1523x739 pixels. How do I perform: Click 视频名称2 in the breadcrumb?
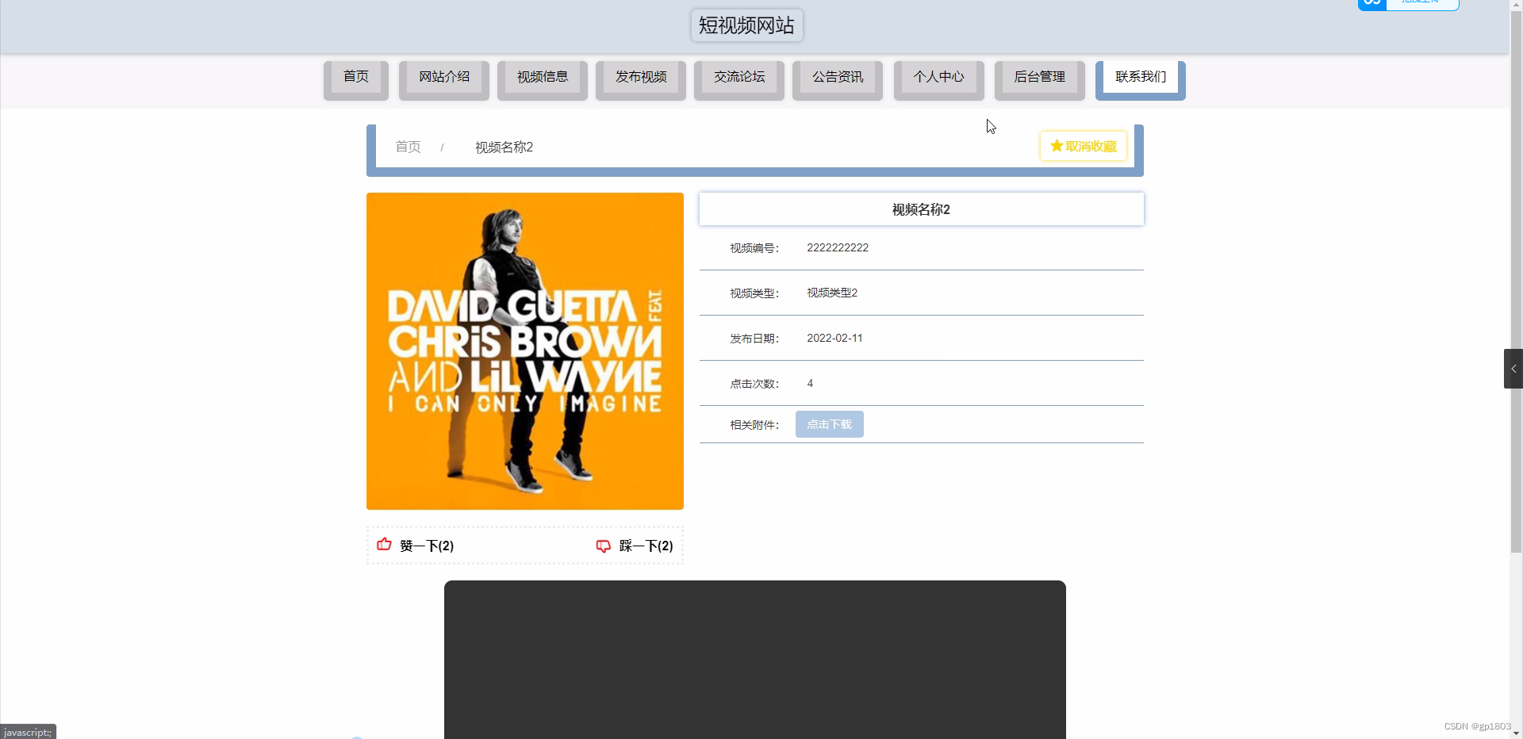[x=504, y=147]
